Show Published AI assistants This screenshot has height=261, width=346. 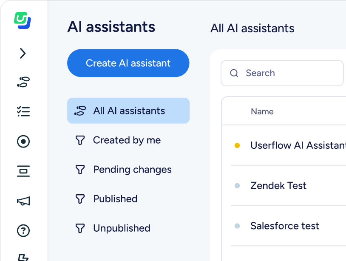pos(115,199)
